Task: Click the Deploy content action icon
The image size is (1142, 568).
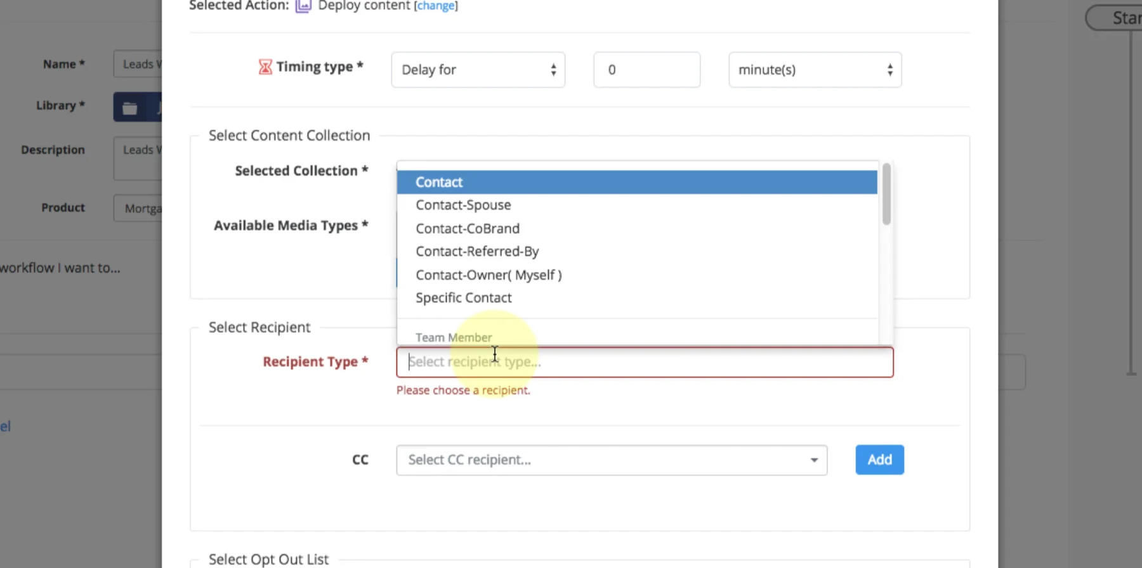Action: pyautogui.click(x=303, y=6)
